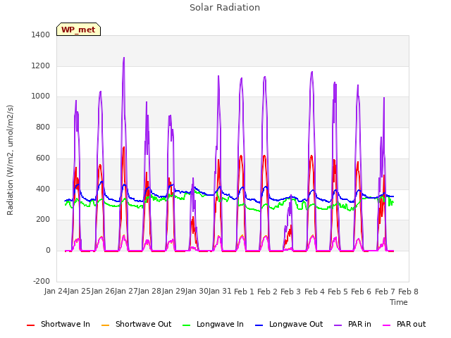This screenshot has width=451, height=338.
Task: Click the PAR in peak on Feb 4
Action: [x=311, y=72]
